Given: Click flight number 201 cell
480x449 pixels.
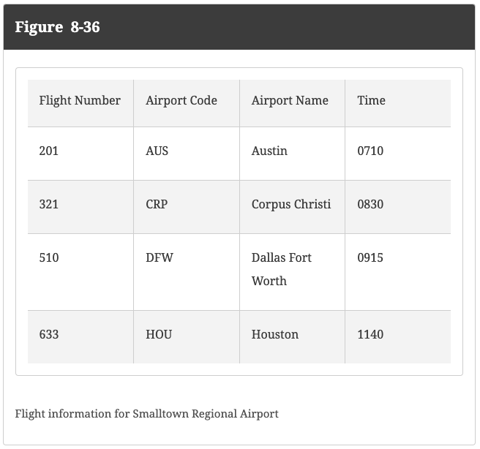Looking at the screenshot, I should click(49, 151).
